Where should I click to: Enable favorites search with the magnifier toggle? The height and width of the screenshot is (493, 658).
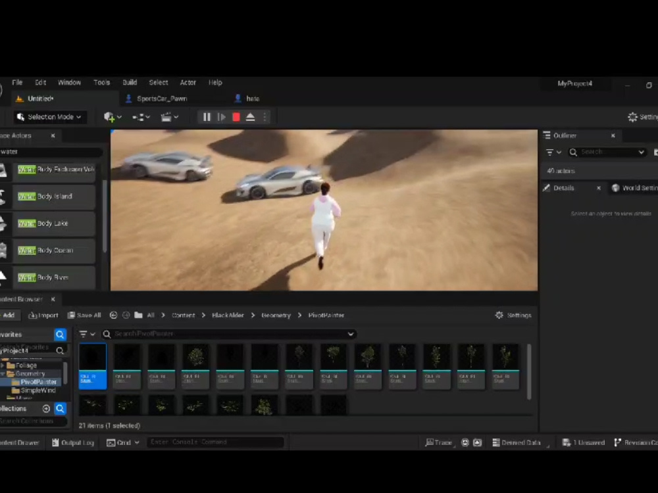pyautogui.click(x=60, y=334)
